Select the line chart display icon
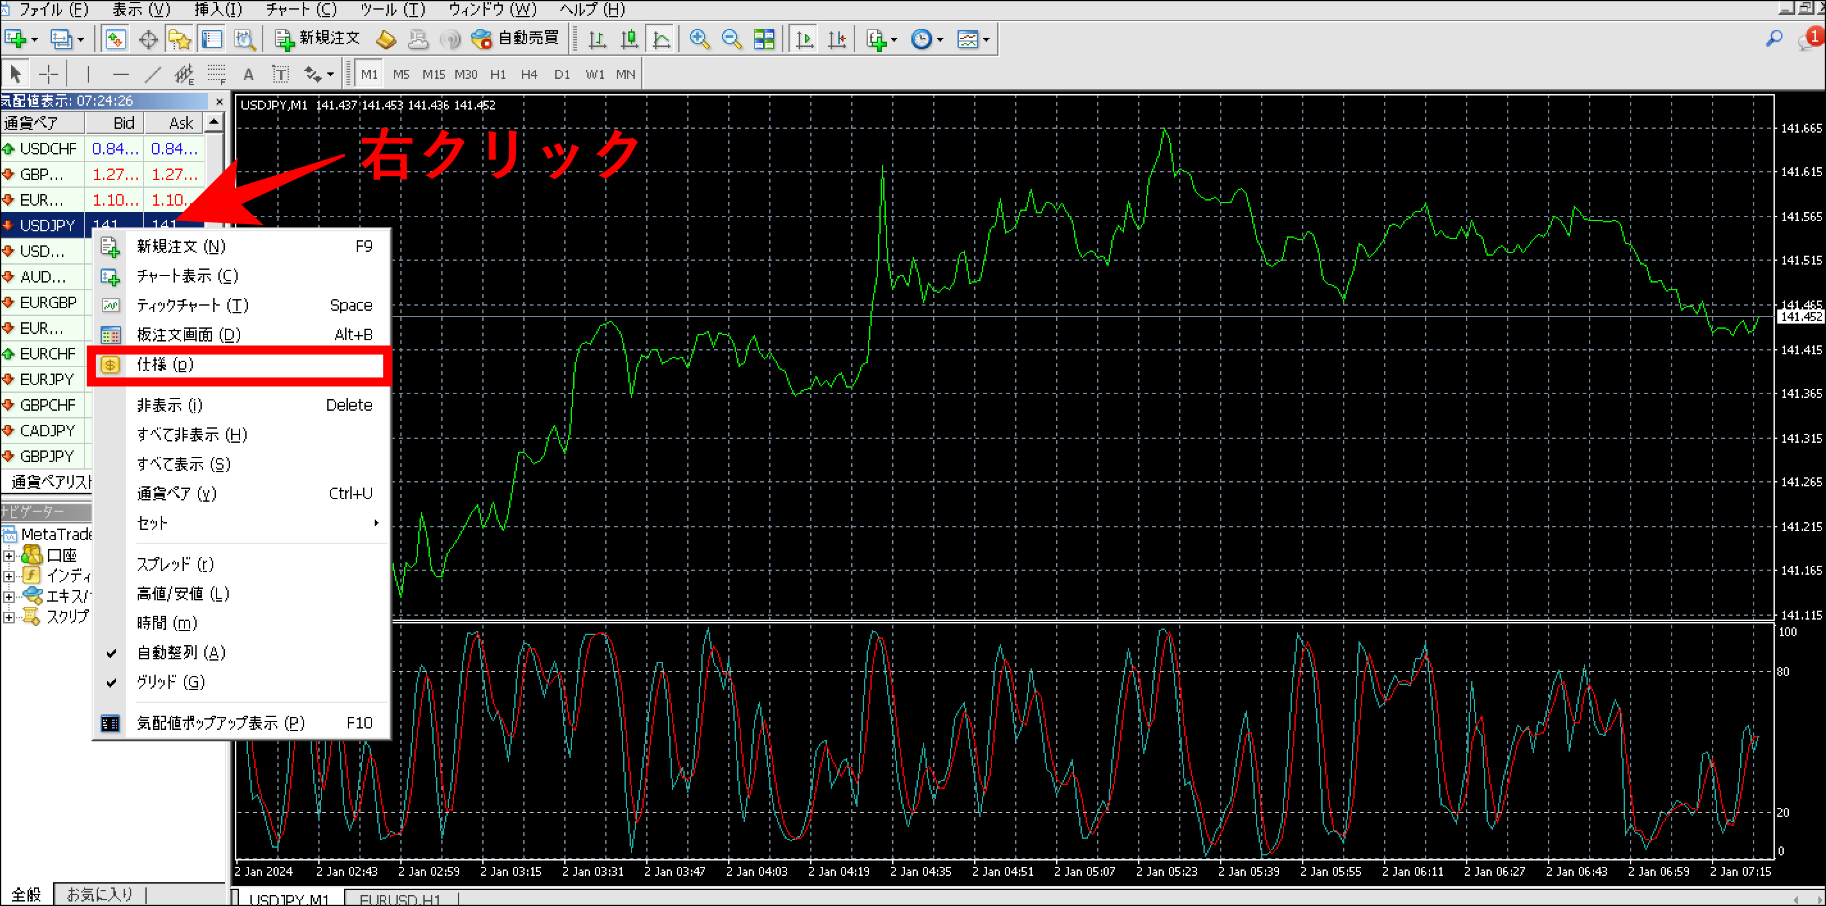1826x906 pixels. tap(660, 39)
